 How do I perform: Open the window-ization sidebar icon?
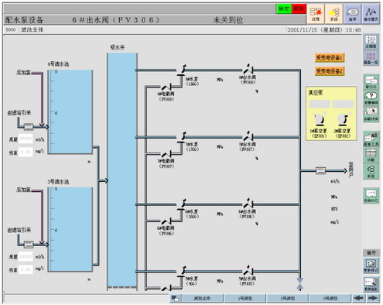[371, 81]
